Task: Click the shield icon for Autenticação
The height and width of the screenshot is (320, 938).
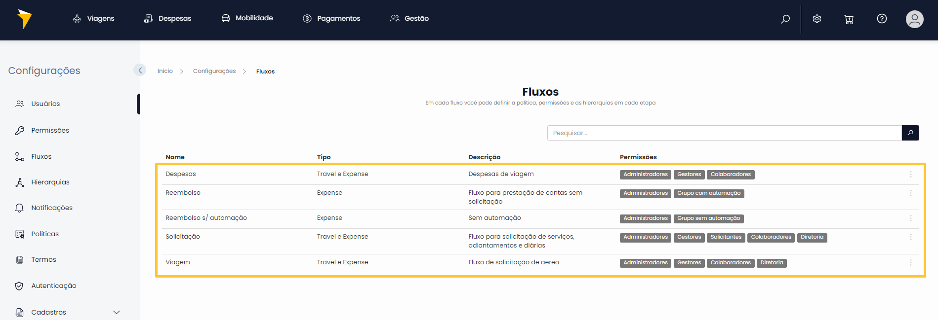Action: pyautogui.click(x=20, y=285)
